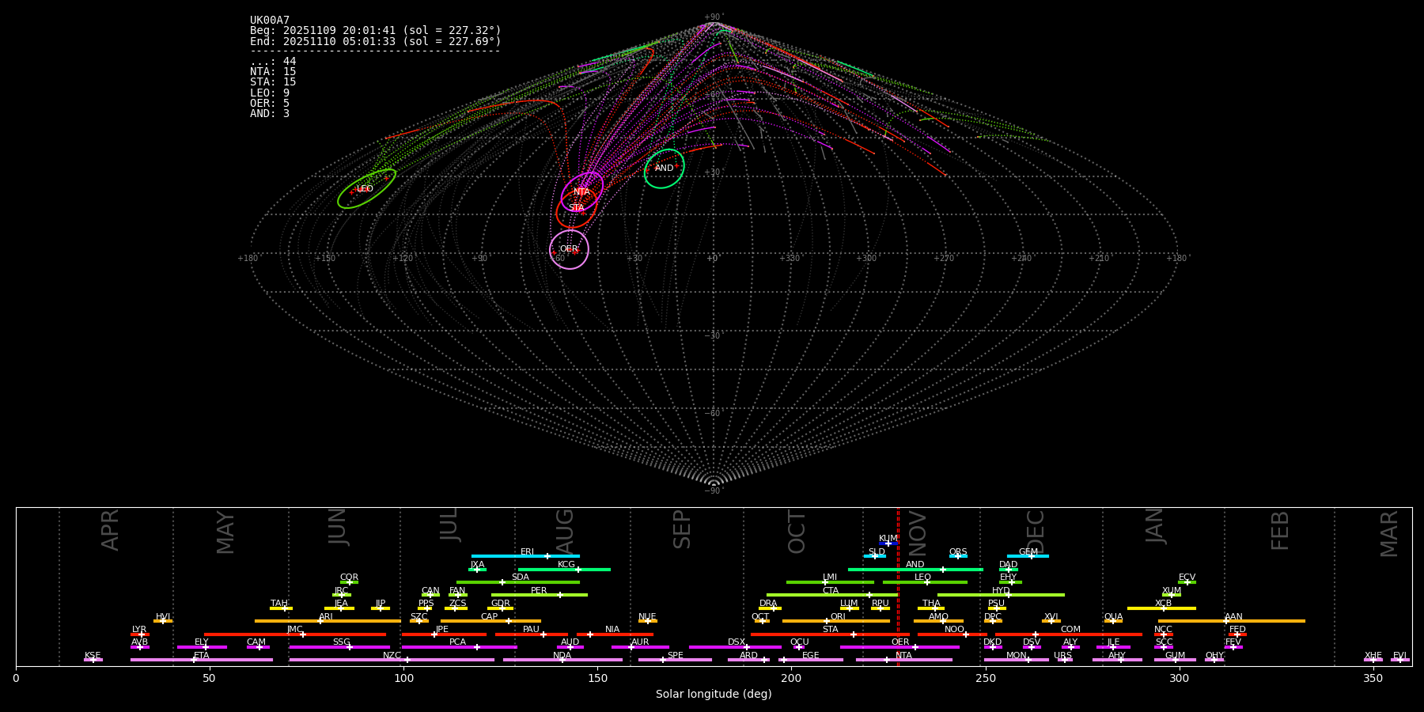This screenshot has height=712, width=1424.
Task: Click the 'Solar longitude (deg)' axis label
Action: [x=714, y=695]
